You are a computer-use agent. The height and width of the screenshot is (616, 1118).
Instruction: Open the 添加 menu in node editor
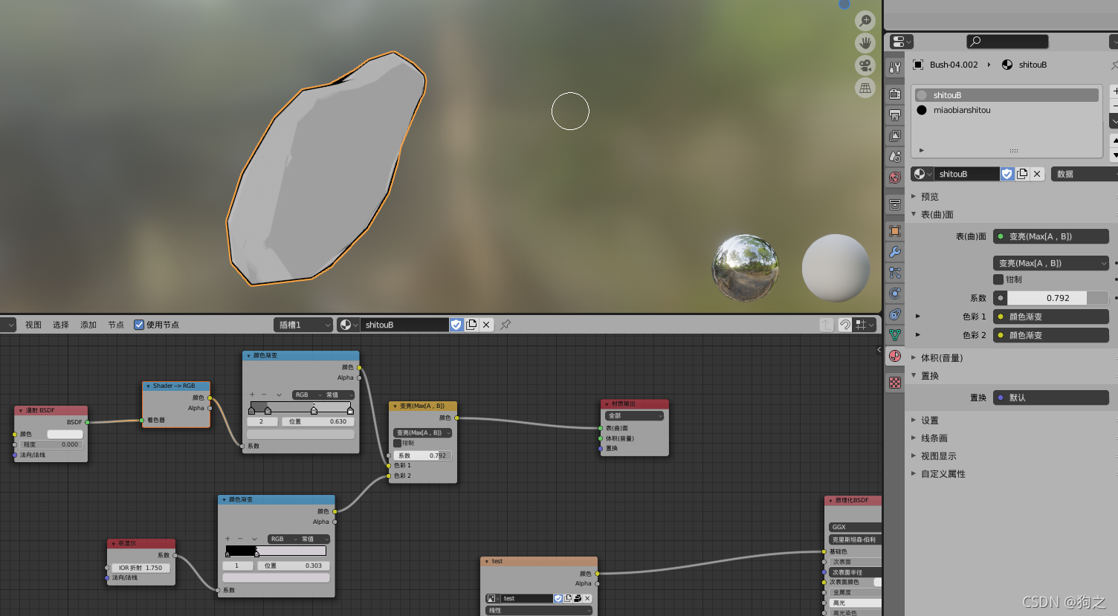[88, 324]
